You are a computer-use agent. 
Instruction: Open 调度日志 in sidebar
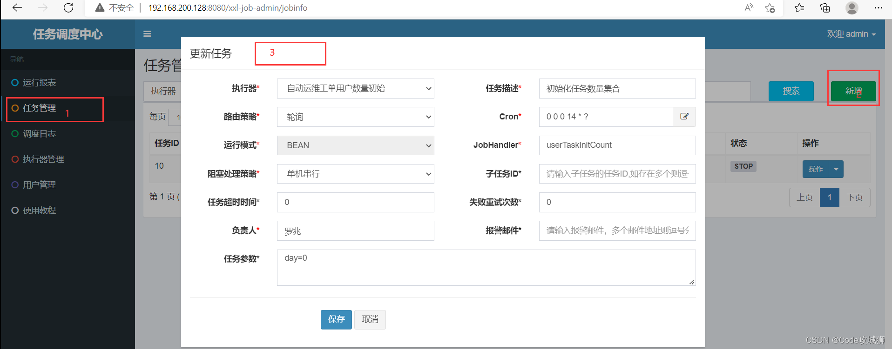point(68,134)
